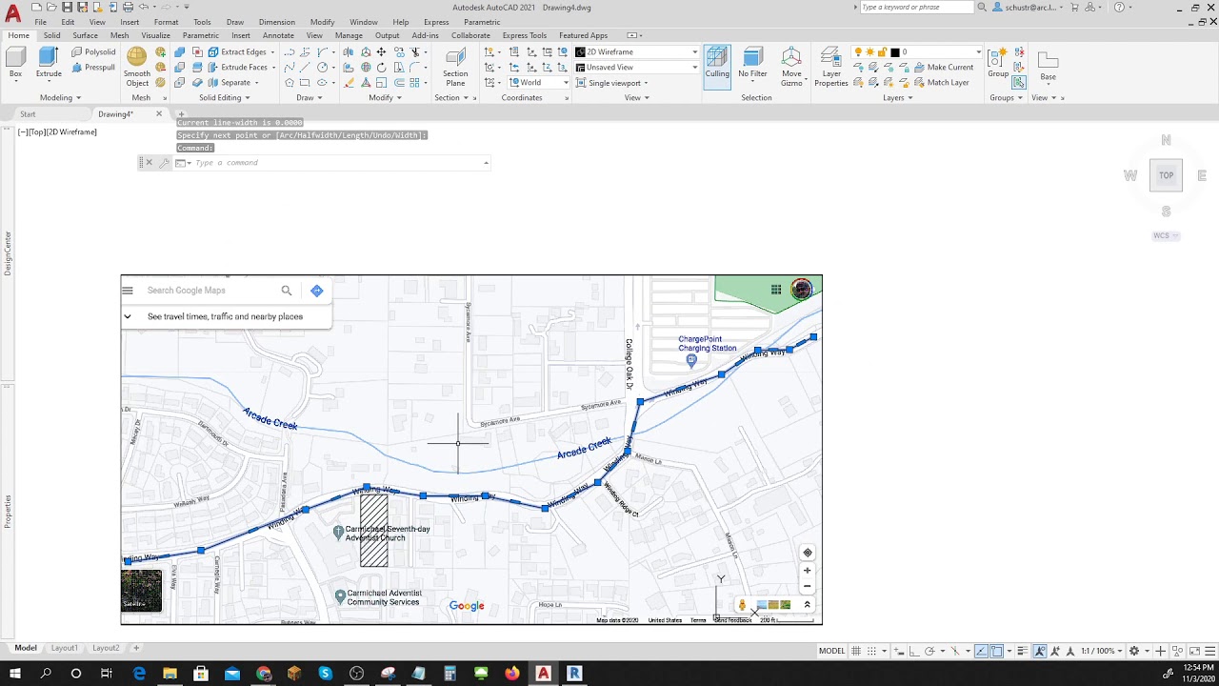Image resolution: width=1219 pixels, height=686 pixels.
Task: Open the Parametric menu in menu bar
Action: pyautogui.click(x=482, y=22)
